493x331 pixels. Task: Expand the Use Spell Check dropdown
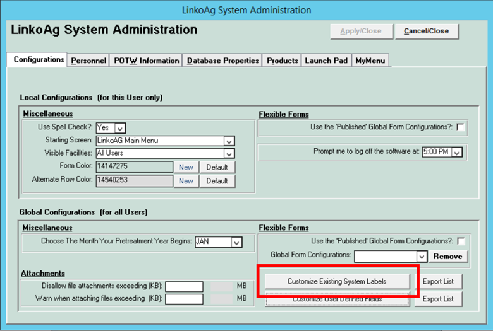pyautogui.click(x=120, y=128)
